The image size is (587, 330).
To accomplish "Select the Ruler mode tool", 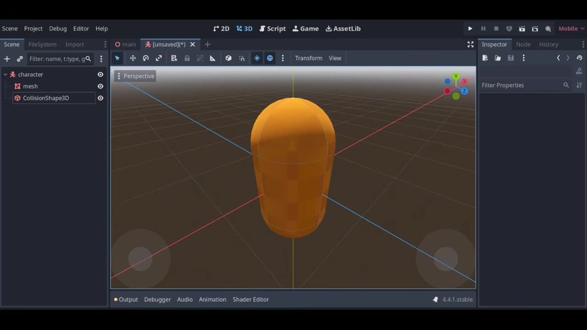I will tap(212, 58).
